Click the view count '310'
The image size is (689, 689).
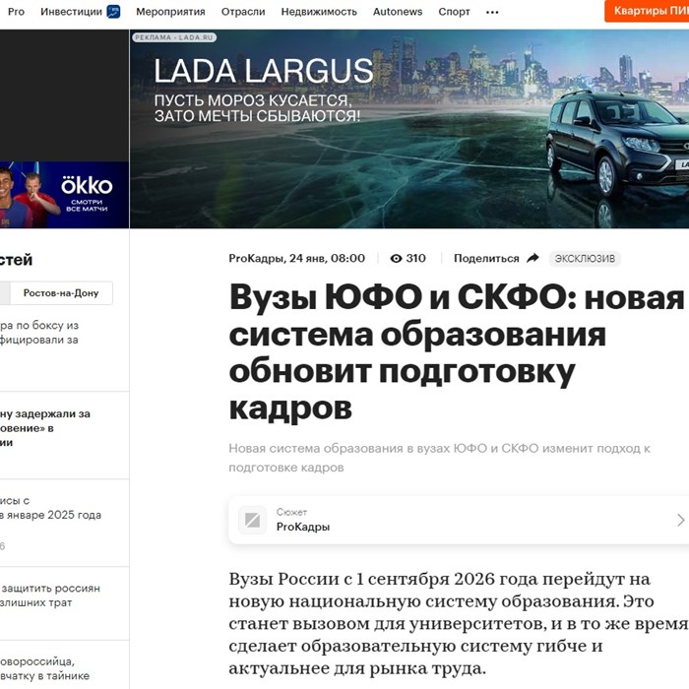(415, 258)
